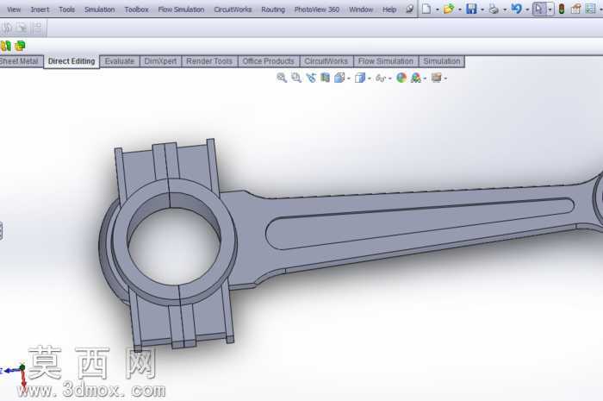Create a new document
603x401 pixels.
tap(426, 9)
